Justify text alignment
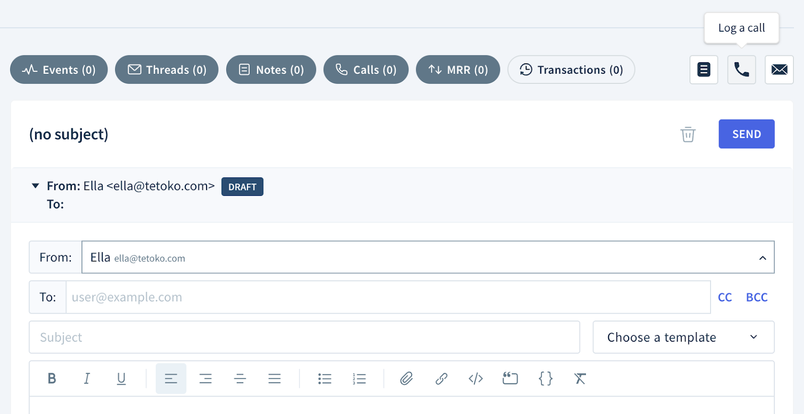This screenshot has height=414, width=804. (274, 378)
